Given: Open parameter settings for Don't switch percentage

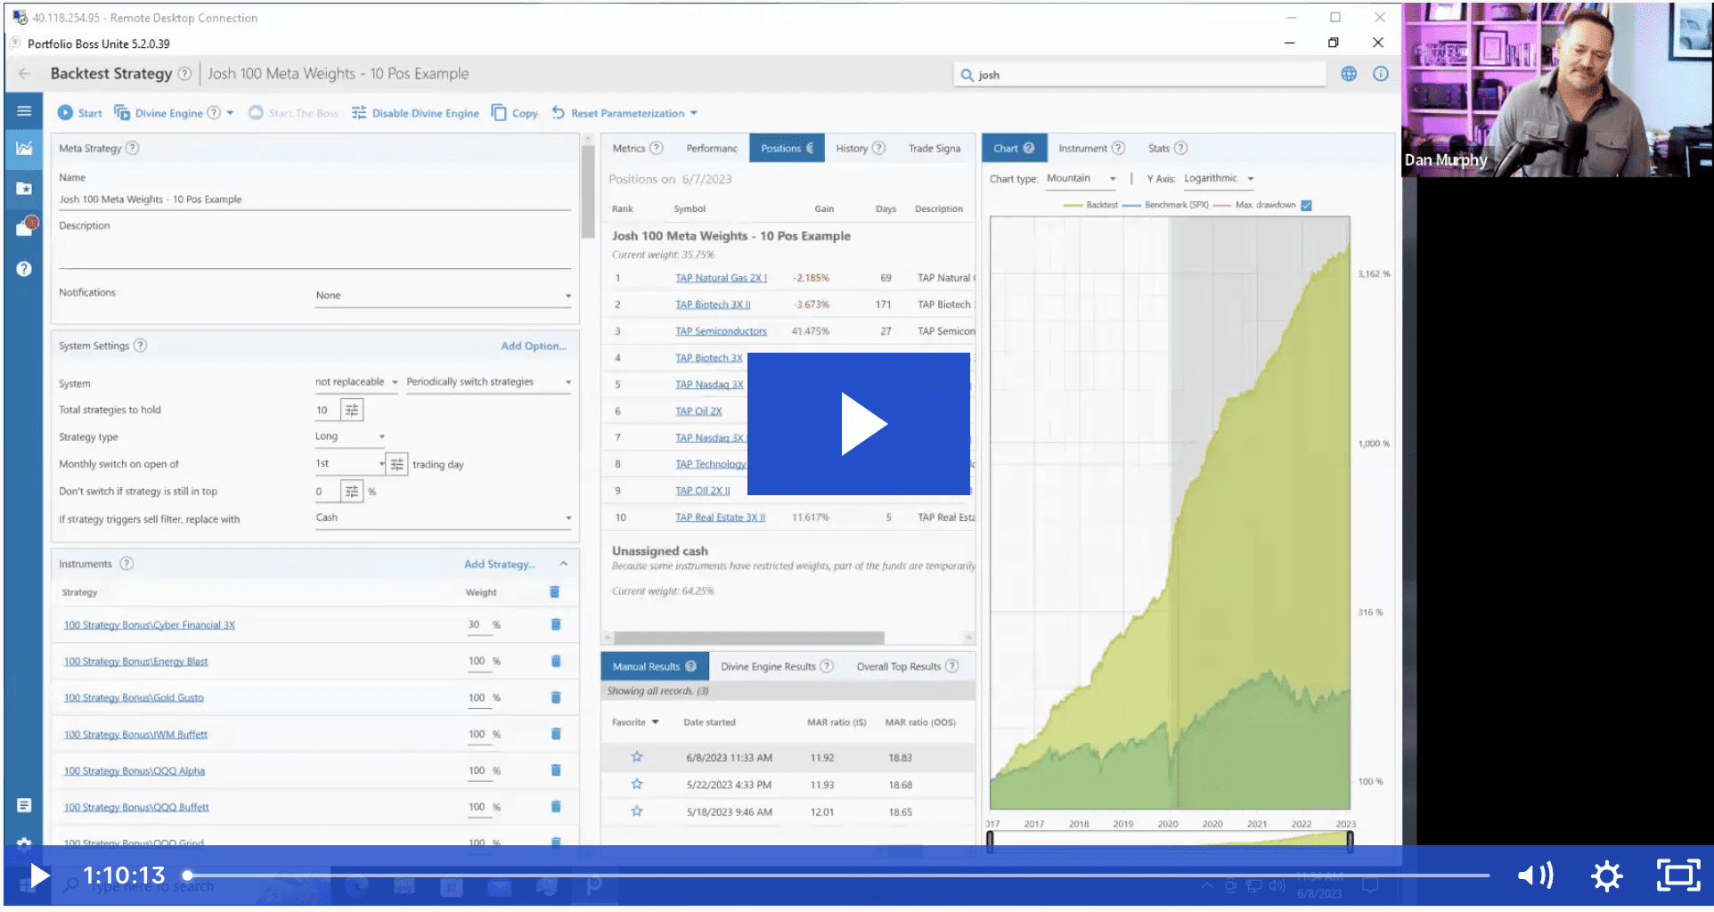Looking at the screenshot, I should pos(352,492).
